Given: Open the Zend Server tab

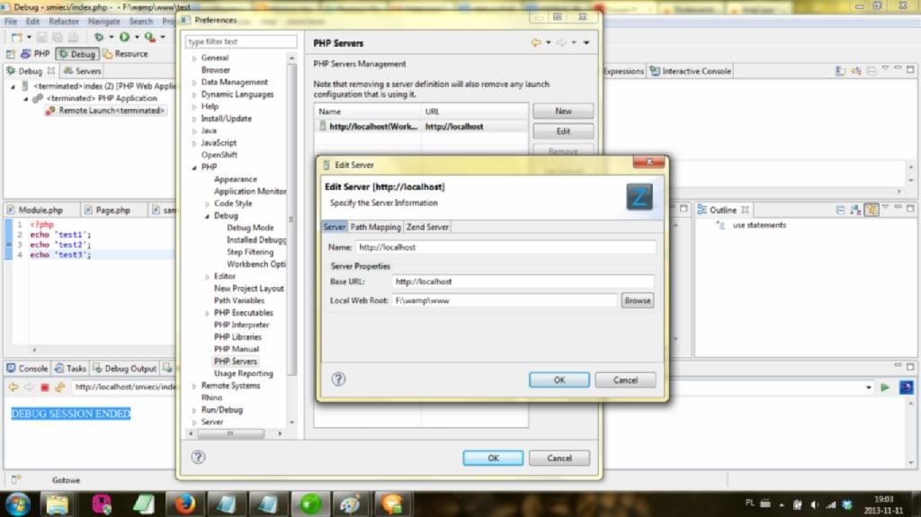Looking at the screenshot, I should tap(427, 227).
